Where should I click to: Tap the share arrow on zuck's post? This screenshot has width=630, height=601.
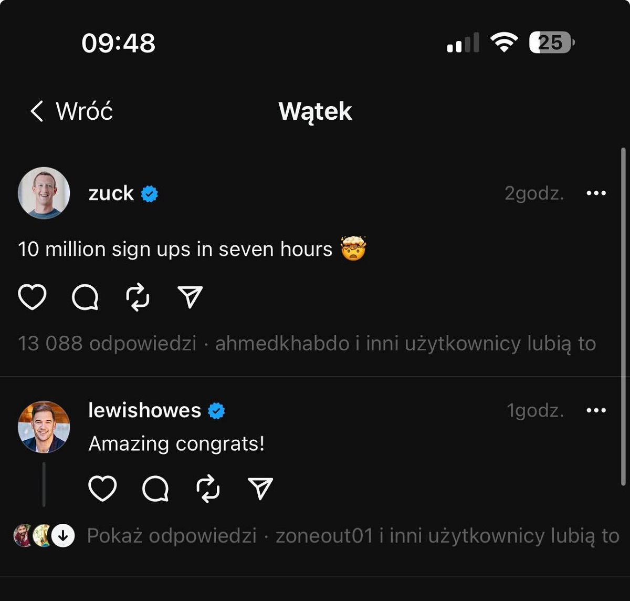click(x=190, y=297)
